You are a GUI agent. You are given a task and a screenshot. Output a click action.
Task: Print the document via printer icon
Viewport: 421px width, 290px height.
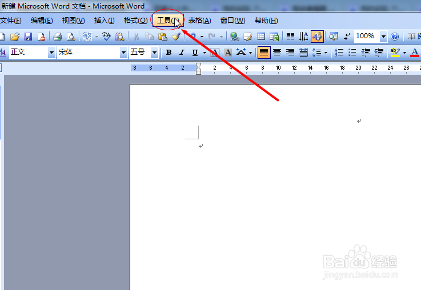pos(58,37)
